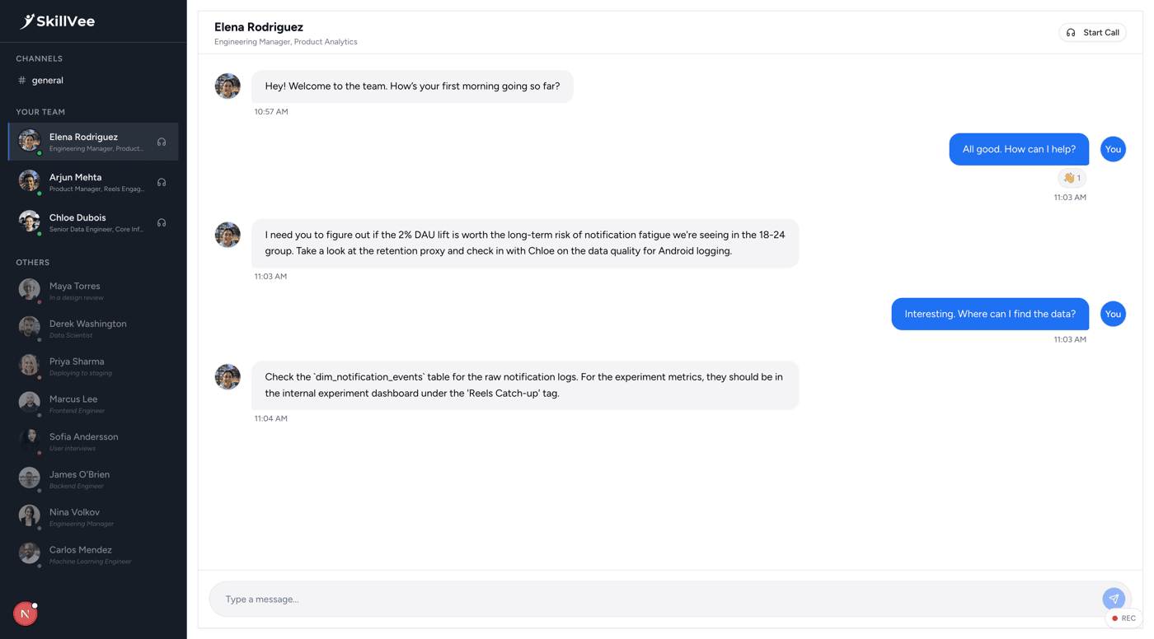Click headphone icon next to Chloe Dubois
Image resolution: width=1154 pixels, height=639 pixels.
click(x=162, y=222)
